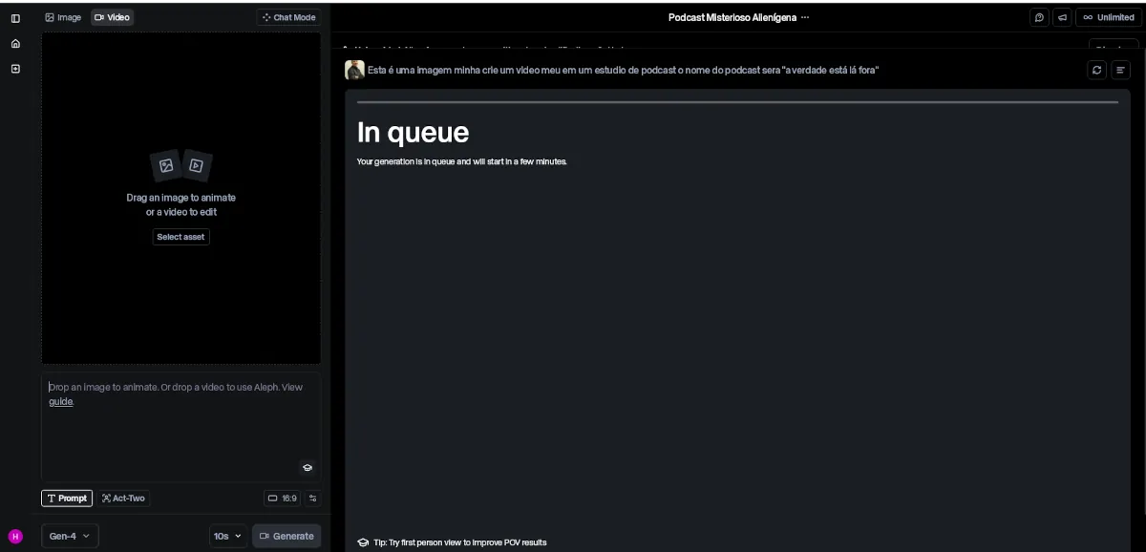
Task: Open the guide link
Action: (x=61, y=402)
